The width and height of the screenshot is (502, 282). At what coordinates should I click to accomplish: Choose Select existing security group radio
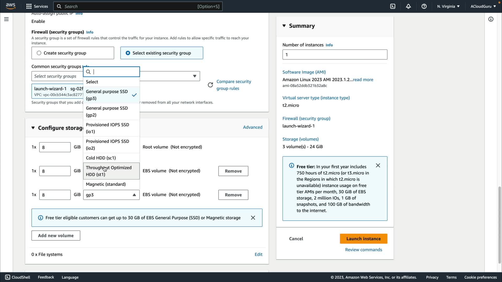(128, 53)
